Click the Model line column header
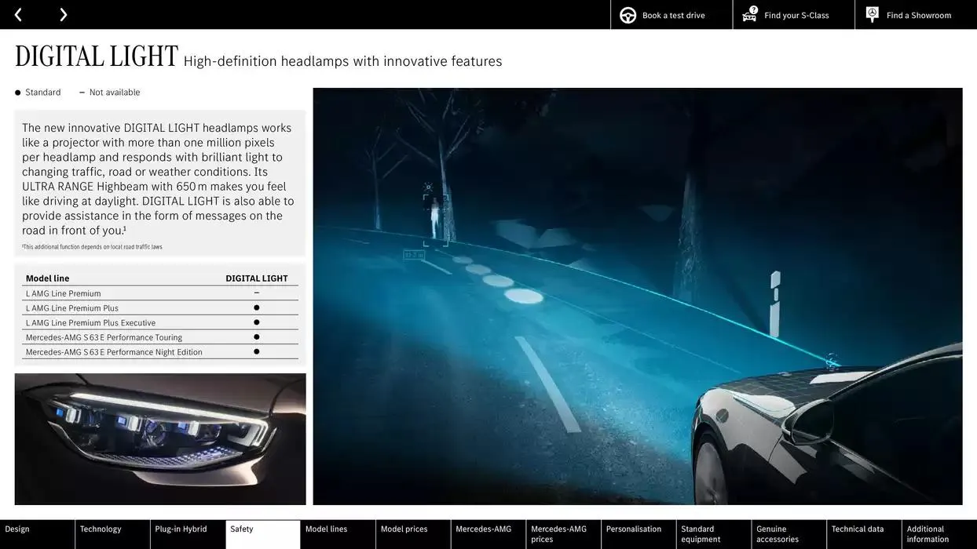 tap(47, 278)
